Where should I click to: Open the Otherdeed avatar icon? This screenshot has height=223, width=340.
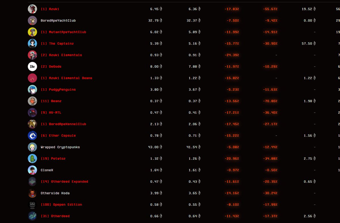pos(32,216)
